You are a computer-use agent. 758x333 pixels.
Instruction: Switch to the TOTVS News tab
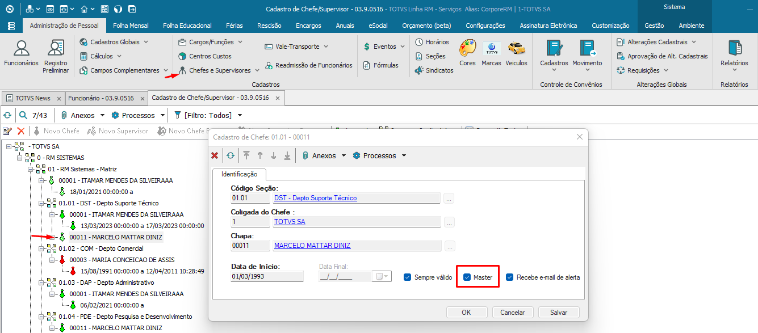pos(33,98)
